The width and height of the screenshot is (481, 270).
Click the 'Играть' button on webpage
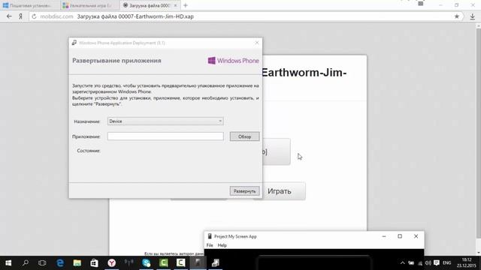click(279, 191)
